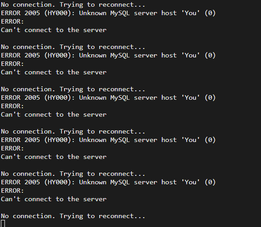Click the terminal cursor block at the bottom
The height and width of the screenshot is (227, 261).
(3, 223)
